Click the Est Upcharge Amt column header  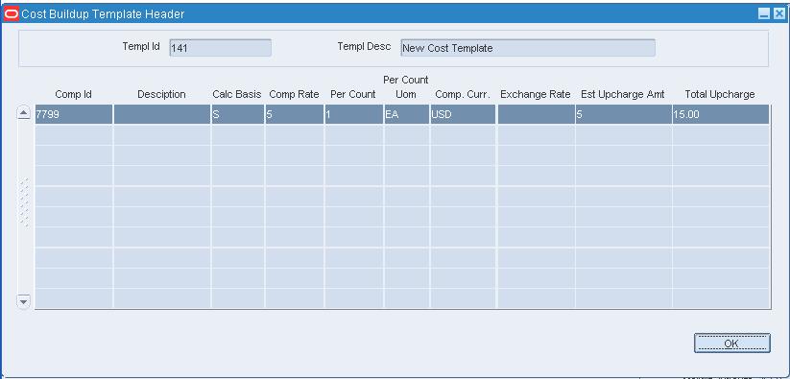(x=623, y=94)
